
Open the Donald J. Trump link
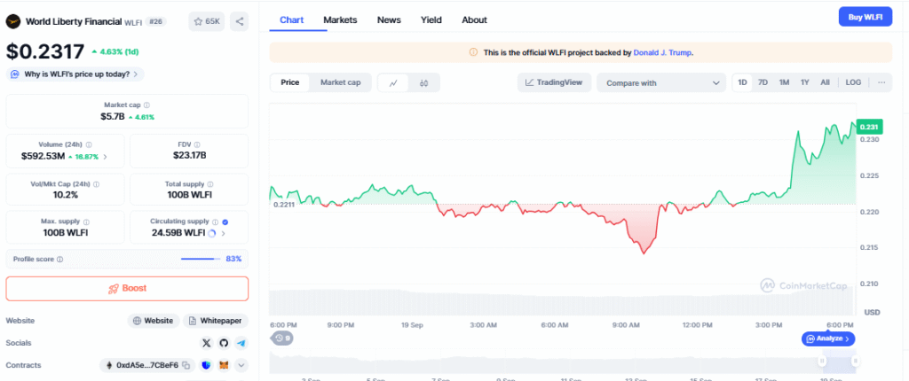coord(662,53)
